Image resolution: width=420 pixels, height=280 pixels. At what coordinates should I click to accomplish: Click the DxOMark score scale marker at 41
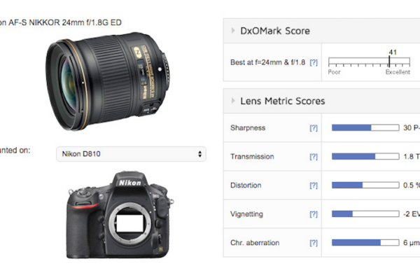tap(389, 62)
